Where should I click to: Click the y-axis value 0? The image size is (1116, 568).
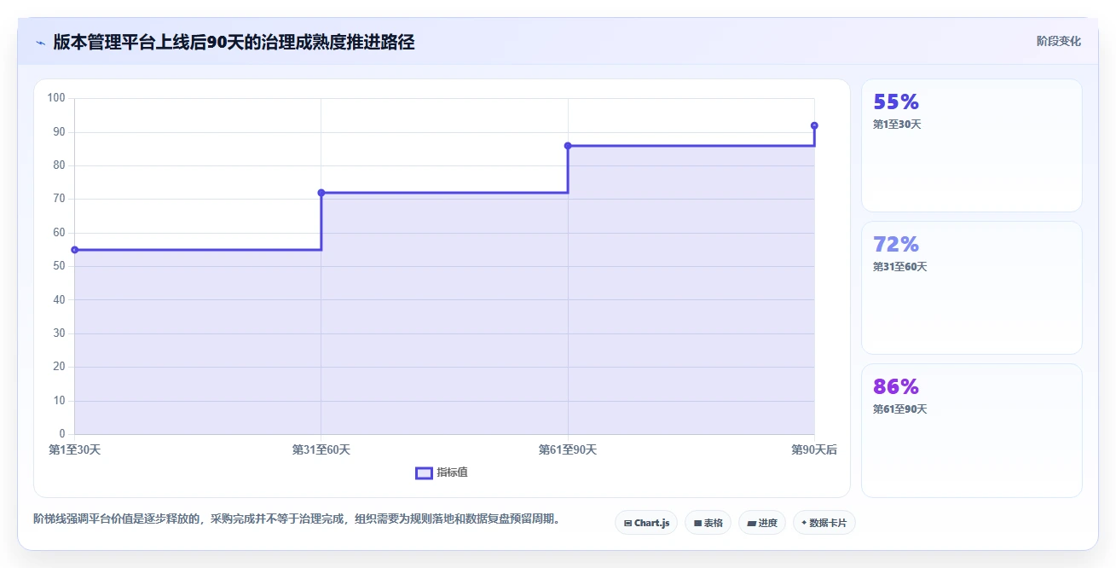pos(62,434)
